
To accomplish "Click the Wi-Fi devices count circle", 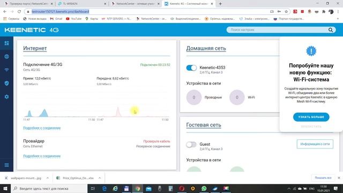I will [237, 98].
